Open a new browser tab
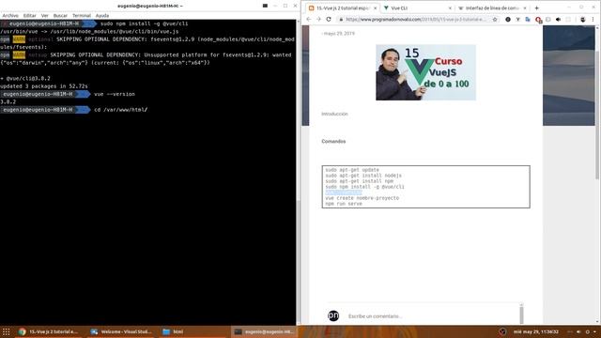 click(536, 8)
